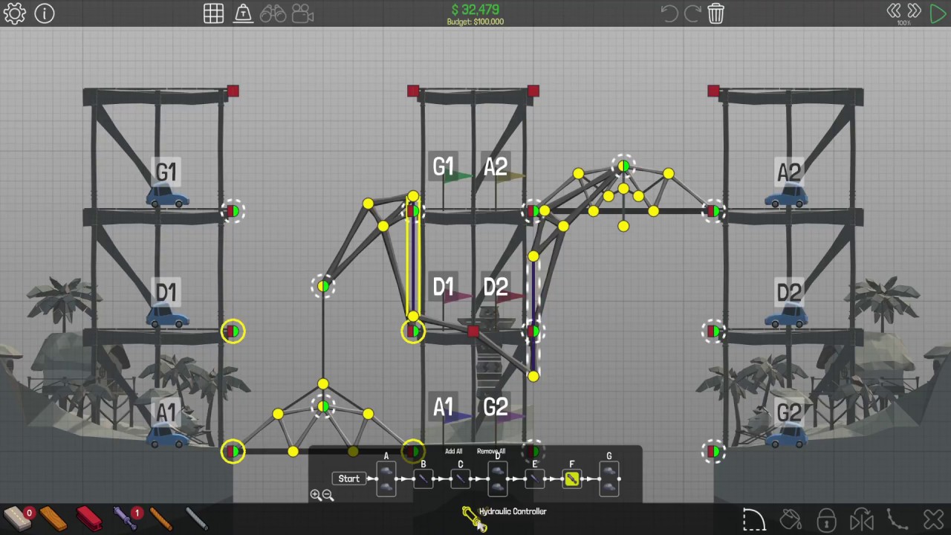This screenshot has width=951, height=535.
Task: Select hydraulic phase E
Action: click(x=535, y=479)
